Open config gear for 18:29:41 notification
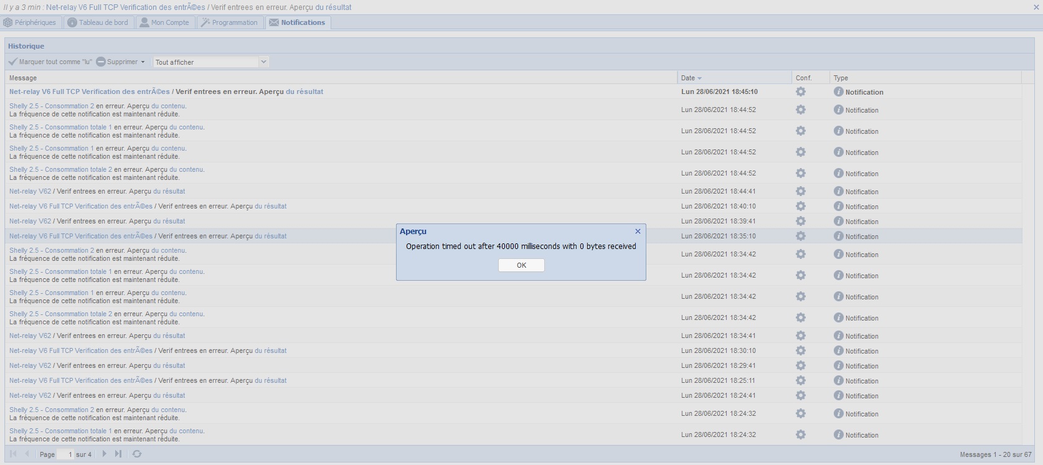This screenshot has height=465, width=1043. pos(801,365)
